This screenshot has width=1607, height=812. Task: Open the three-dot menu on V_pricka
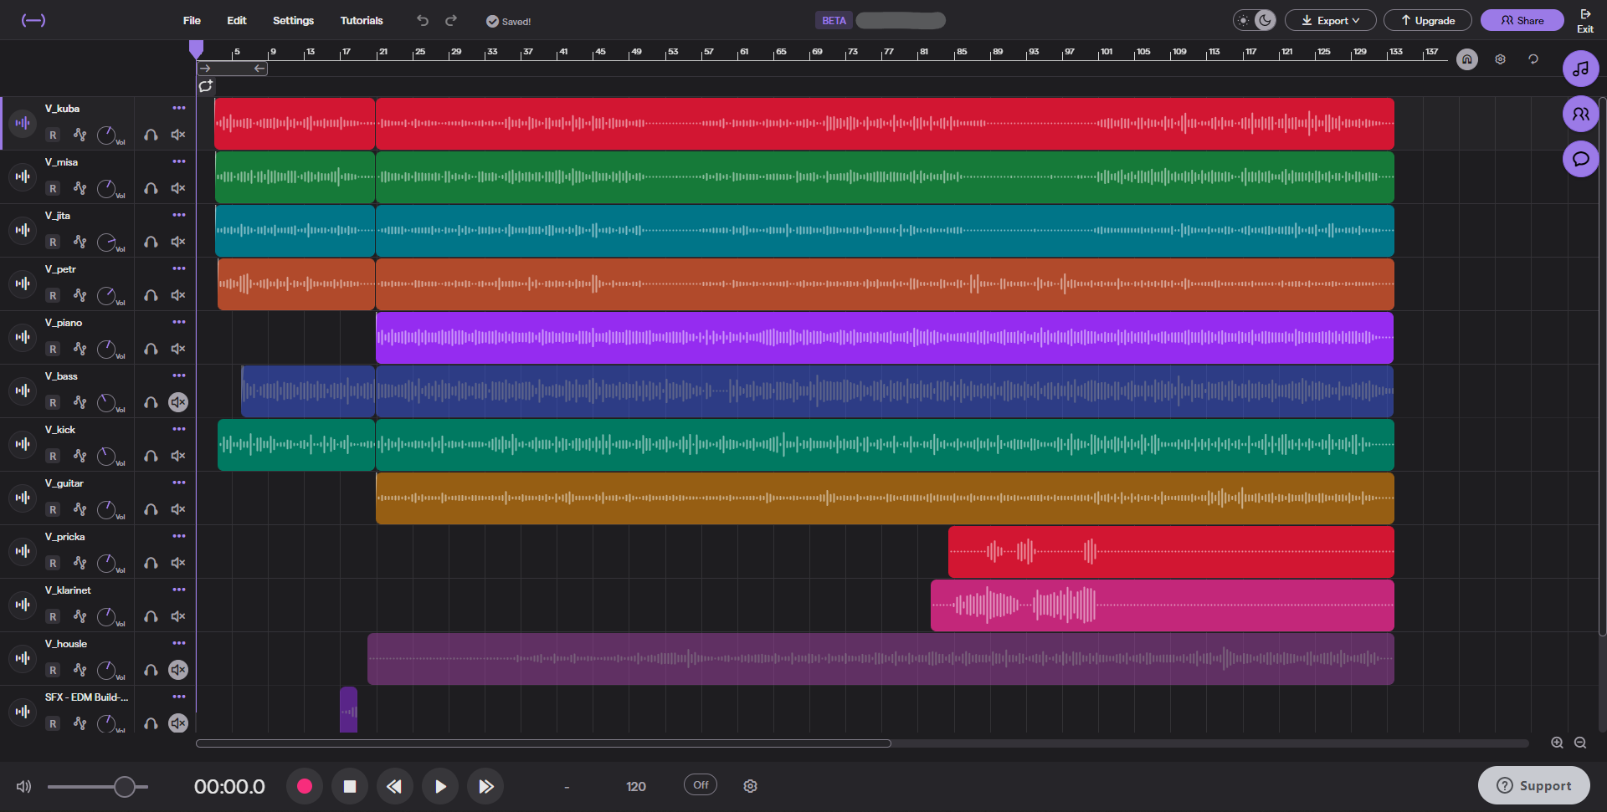[179, 536]
